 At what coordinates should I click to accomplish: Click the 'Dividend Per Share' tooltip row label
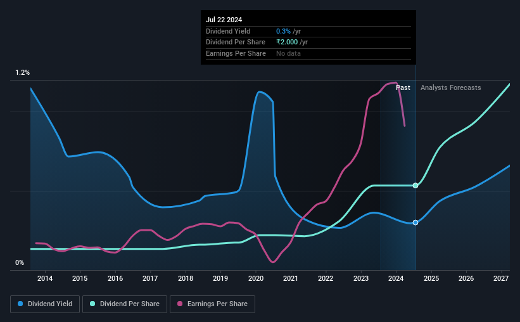tap(236, 42)
